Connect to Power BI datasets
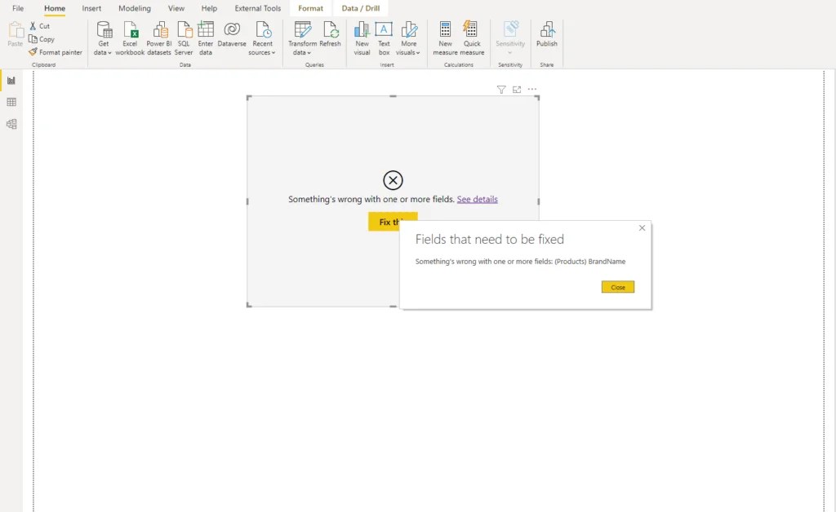The width and height of the screenshot is (836, 512). pos(159,38)
